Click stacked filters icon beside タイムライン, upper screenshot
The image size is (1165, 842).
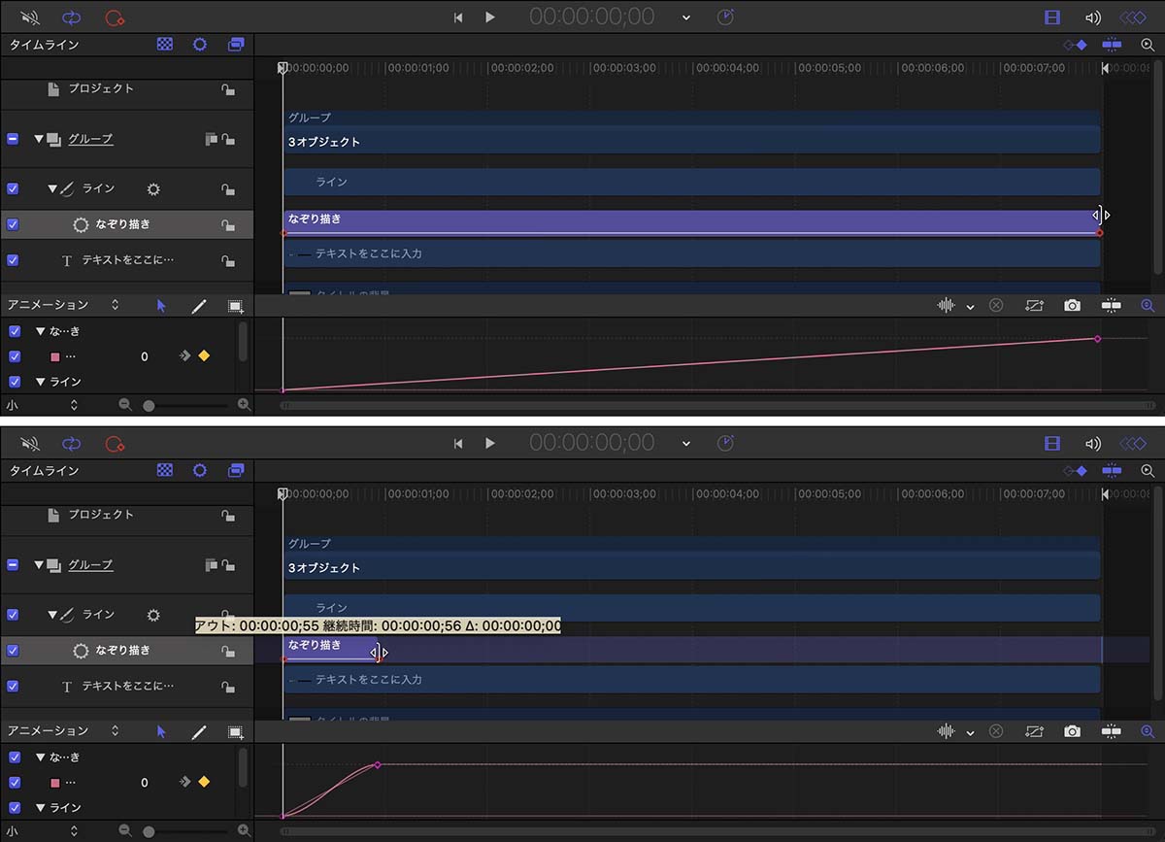pos(236,45)
